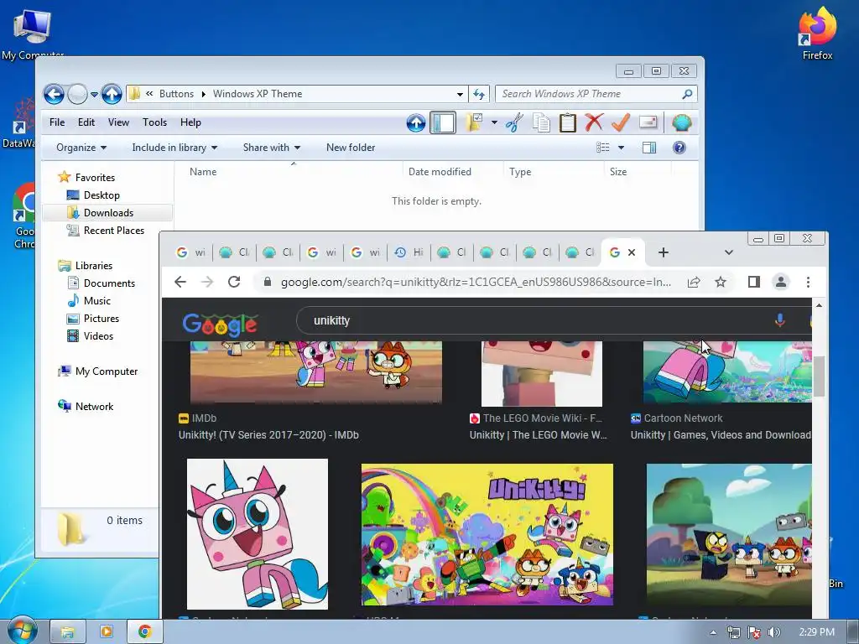This screenshot has height=644, width=859.
Task: Go back in the Explorer window
Action: [54, 94]
